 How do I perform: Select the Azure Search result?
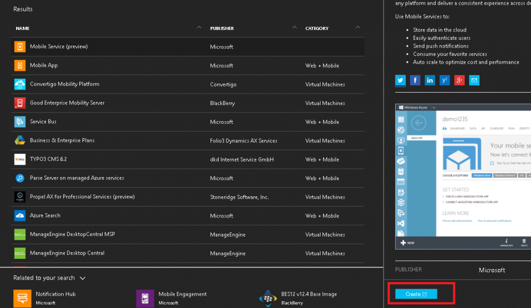click(x=188, y=215)
